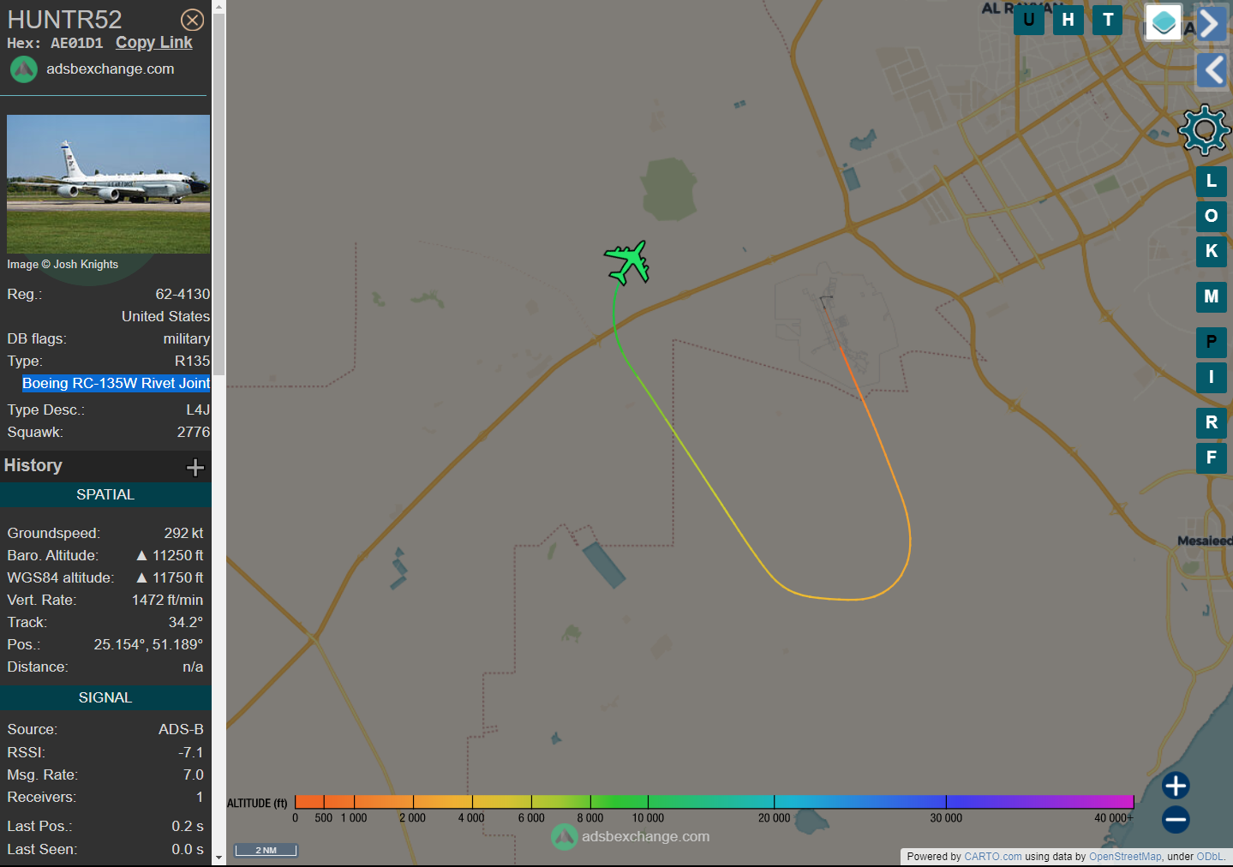The height and width of the screenshot is (867, 1233).
Task: Click the Mesaieed map label
Action: coord(1204,541)
